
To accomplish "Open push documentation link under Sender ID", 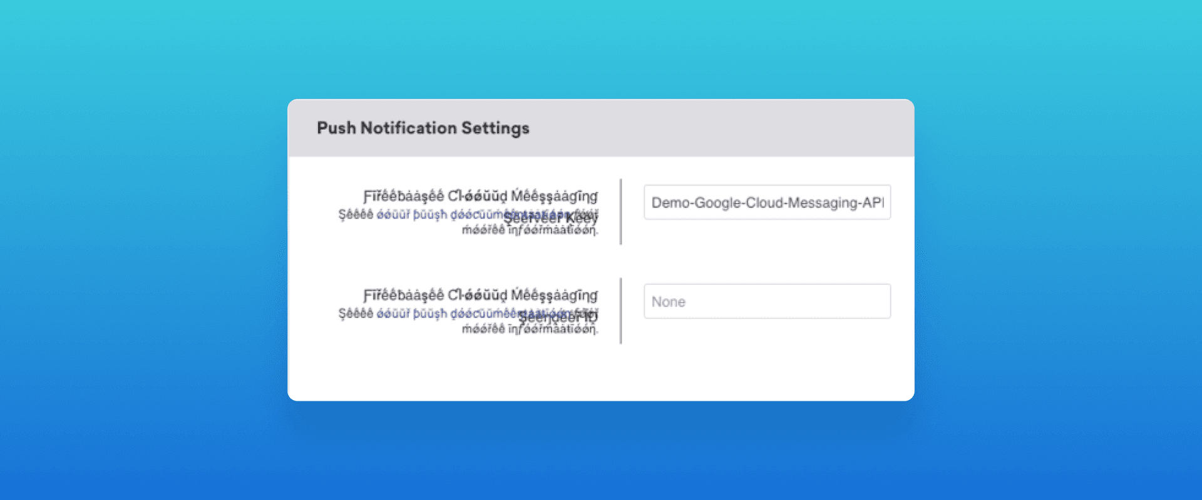I will (438, 313).
